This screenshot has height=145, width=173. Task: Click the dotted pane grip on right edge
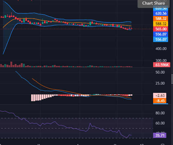pyautogui.click(x=172, y=79)
